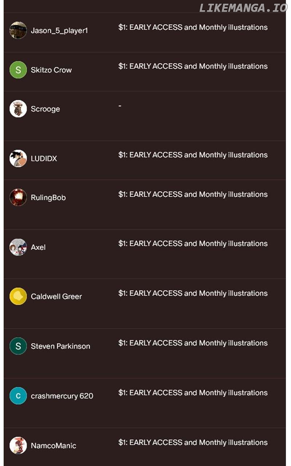Select Steven Parkinson's dark green S avatar
The image size is (291, 466).
tap(18, 346)
